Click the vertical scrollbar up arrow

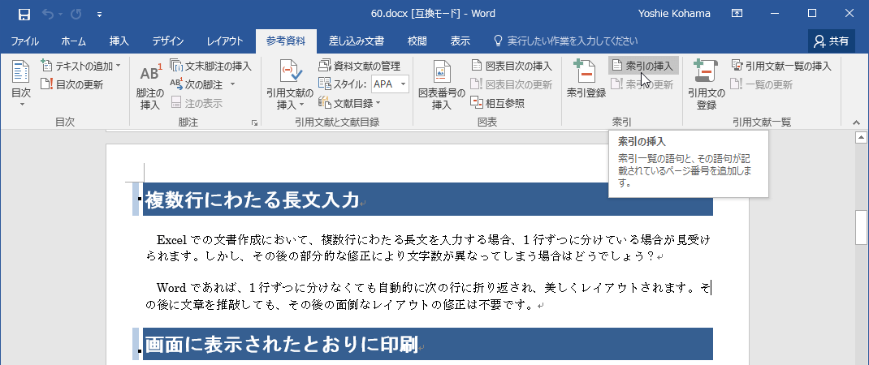861,137
